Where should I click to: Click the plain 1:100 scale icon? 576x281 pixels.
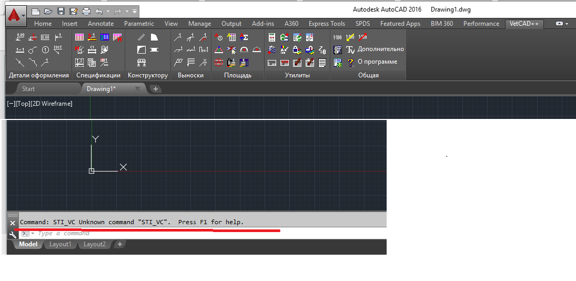pos(337,37)
